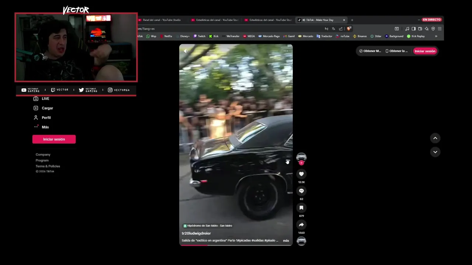Expand the Program footer section
The width and height of the screenshot is (472, 265).
(x=42, y=160)
